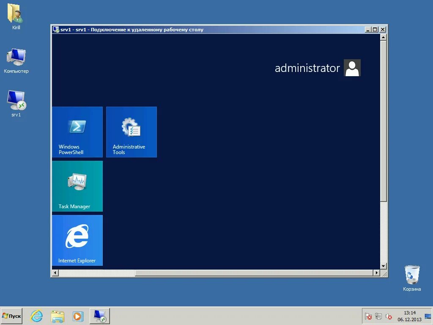Launch Internet Explorer from the taskbar
The image size is (433, 325).
37,316
